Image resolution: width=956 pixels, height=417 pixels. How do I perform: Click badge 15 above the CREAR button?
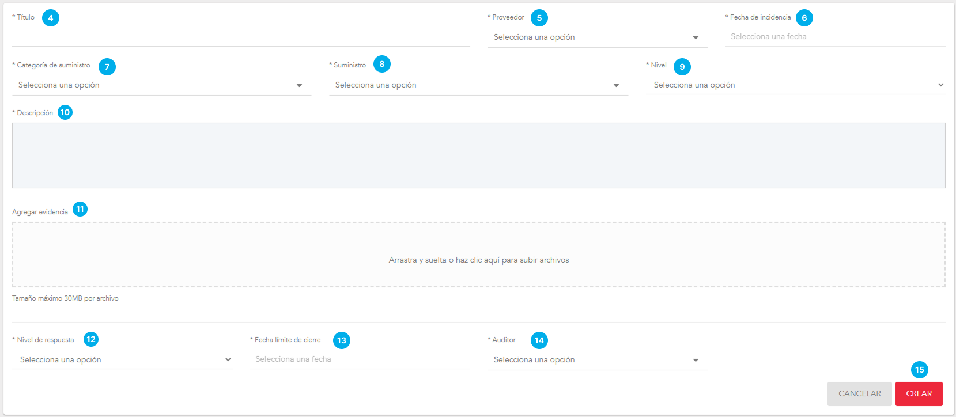coord(919,370)
